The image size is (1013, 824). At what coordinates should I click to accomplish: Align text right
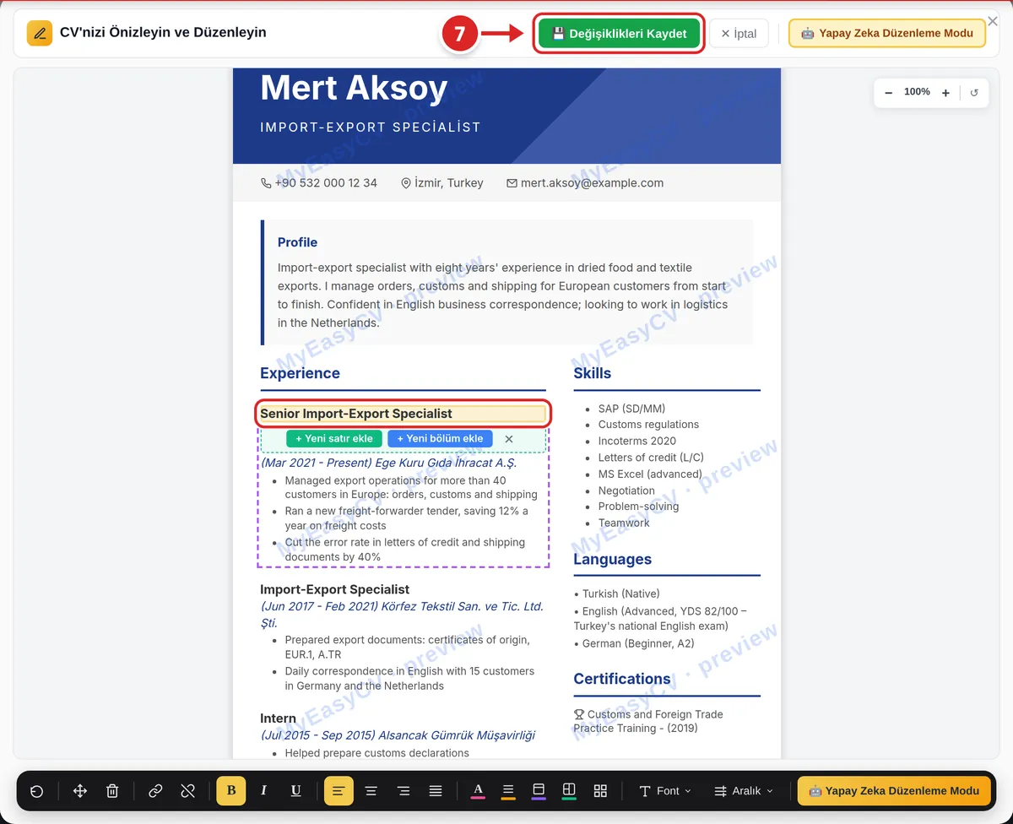coord(404,791)
